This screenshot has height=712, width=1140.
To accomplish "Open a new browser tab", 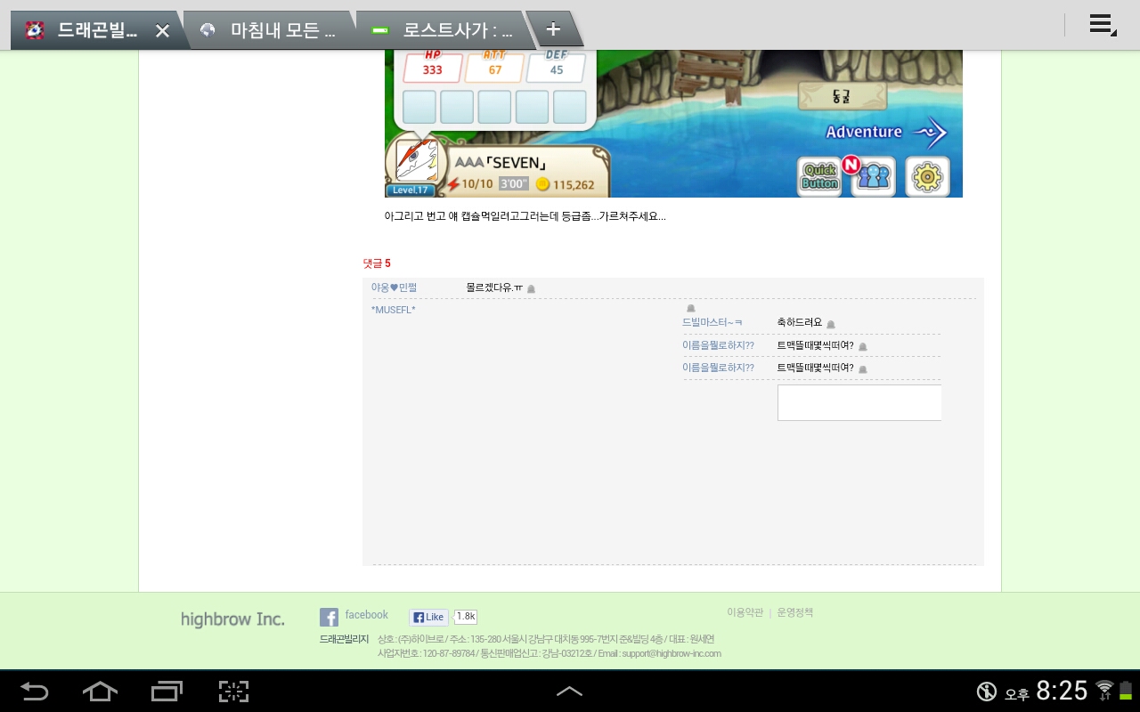I will [553, 29].
